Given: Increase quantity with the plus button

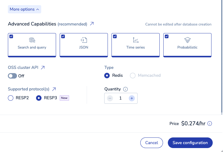Looking at the screenshot, I should tap(132, 98).
